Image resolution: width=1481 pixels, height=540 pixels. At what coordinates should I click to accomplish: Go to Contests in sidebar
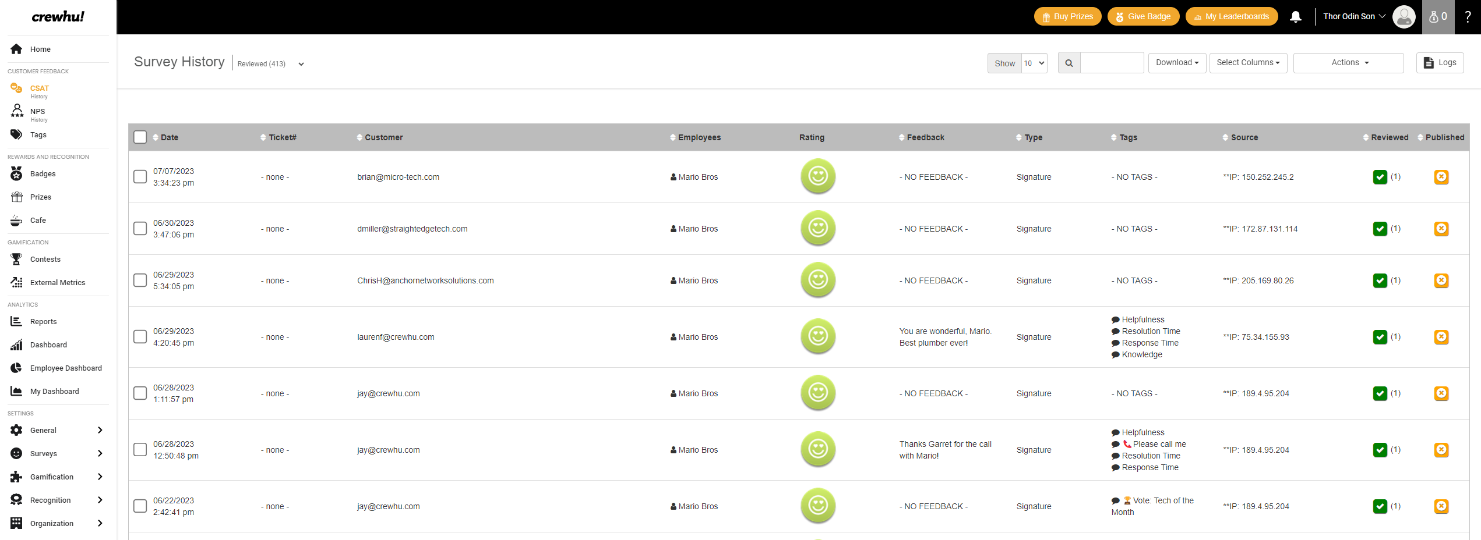coord(45,260)
